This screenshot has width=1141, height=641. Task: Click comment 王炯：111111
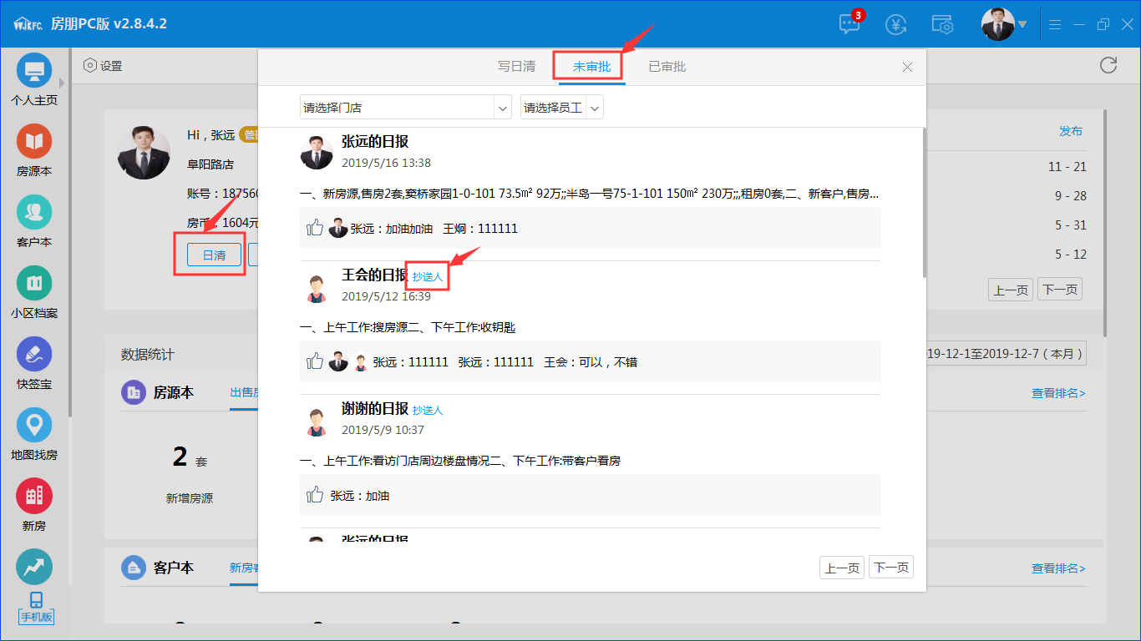480,229
